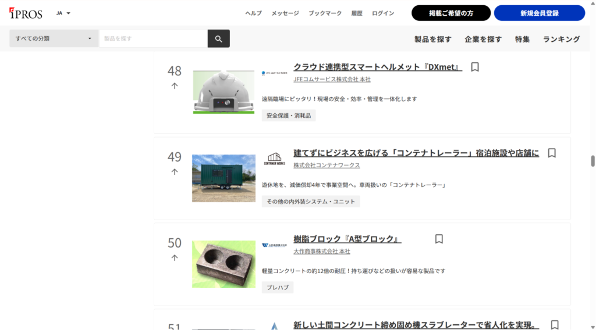The height and width of the screenshot is (330, 596).
Task: Bookmark the コンテナトレーラー product
Action: [x=552, y=153]
